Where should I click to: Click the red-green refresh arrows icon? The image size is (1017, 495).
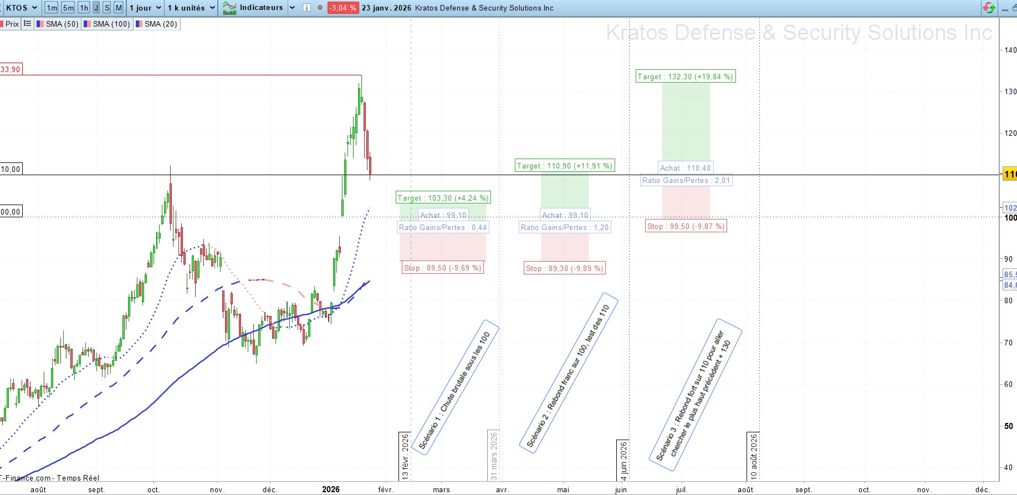coord(989,8)
